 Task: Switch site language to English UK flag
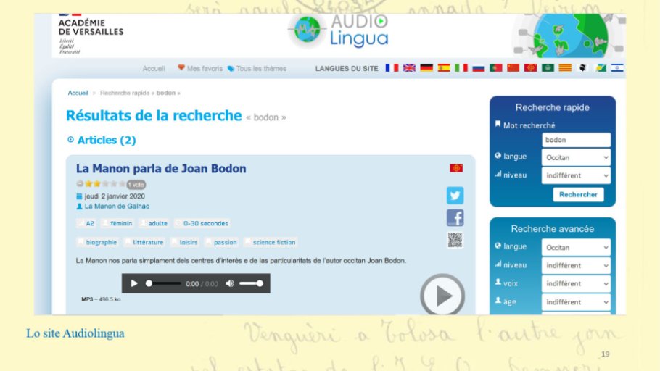pyautogui.click(x=409, y=67)
